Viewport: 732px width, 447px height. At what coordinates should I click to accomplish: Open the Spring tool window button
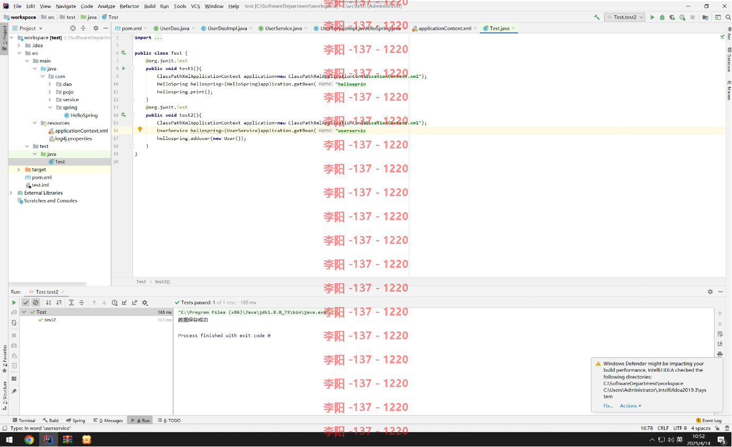(x=75, y=420)
